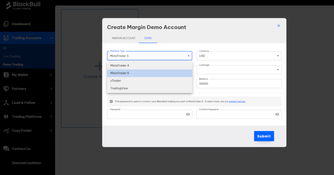
Task: Select MetaTrader 5 from platform list
Action: pyautogui.click(x=149, y=73)
